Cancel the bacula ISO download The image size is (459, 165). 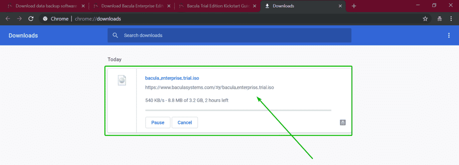click(x=185, y=123)
